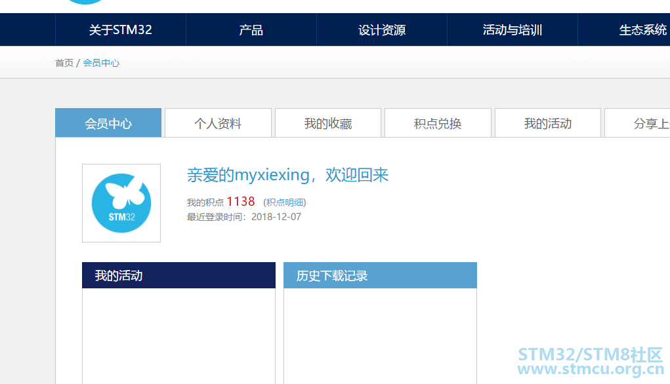The image size is (670, 384).
Task: Switch to the 积点兑换 tab
Action: tap(438, 123)
